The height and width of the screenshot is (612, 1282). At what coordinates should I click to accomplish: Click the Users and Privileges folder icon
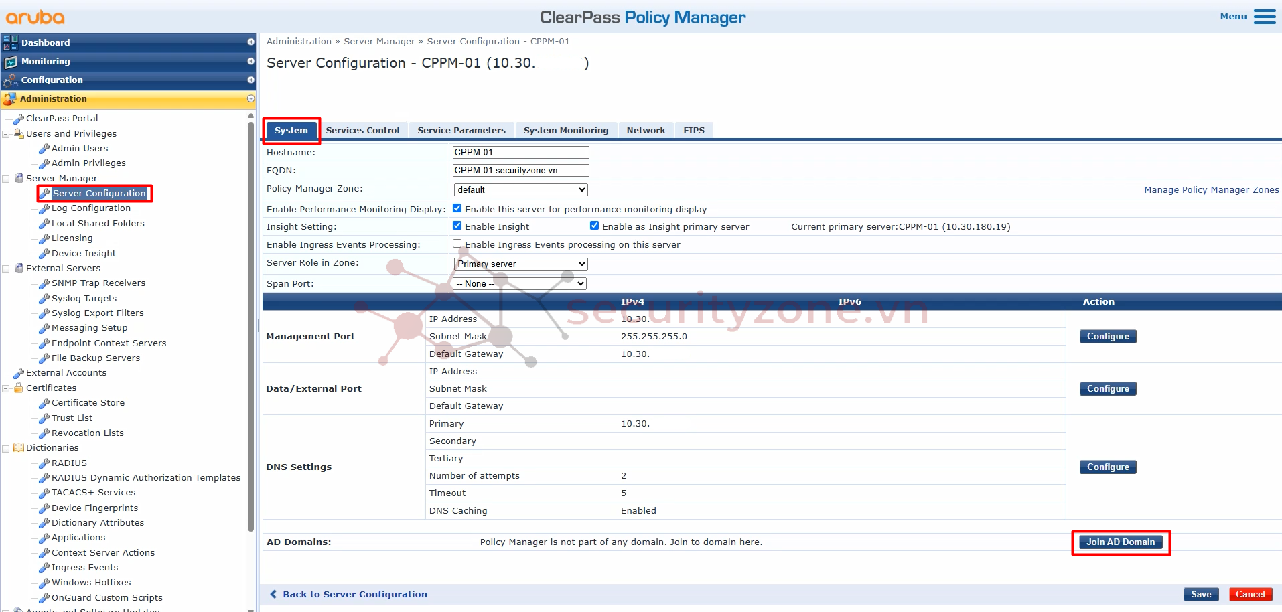coord(19,133)
